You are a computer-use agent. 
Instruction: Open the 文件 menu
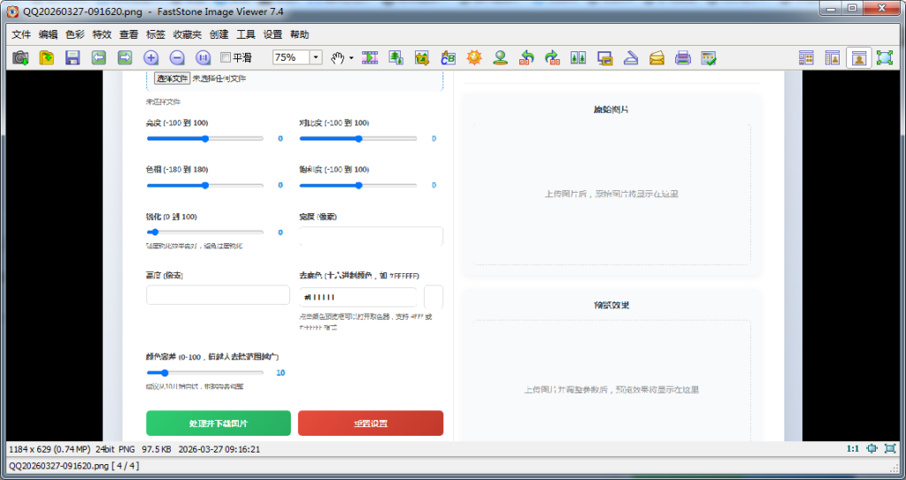21,34
